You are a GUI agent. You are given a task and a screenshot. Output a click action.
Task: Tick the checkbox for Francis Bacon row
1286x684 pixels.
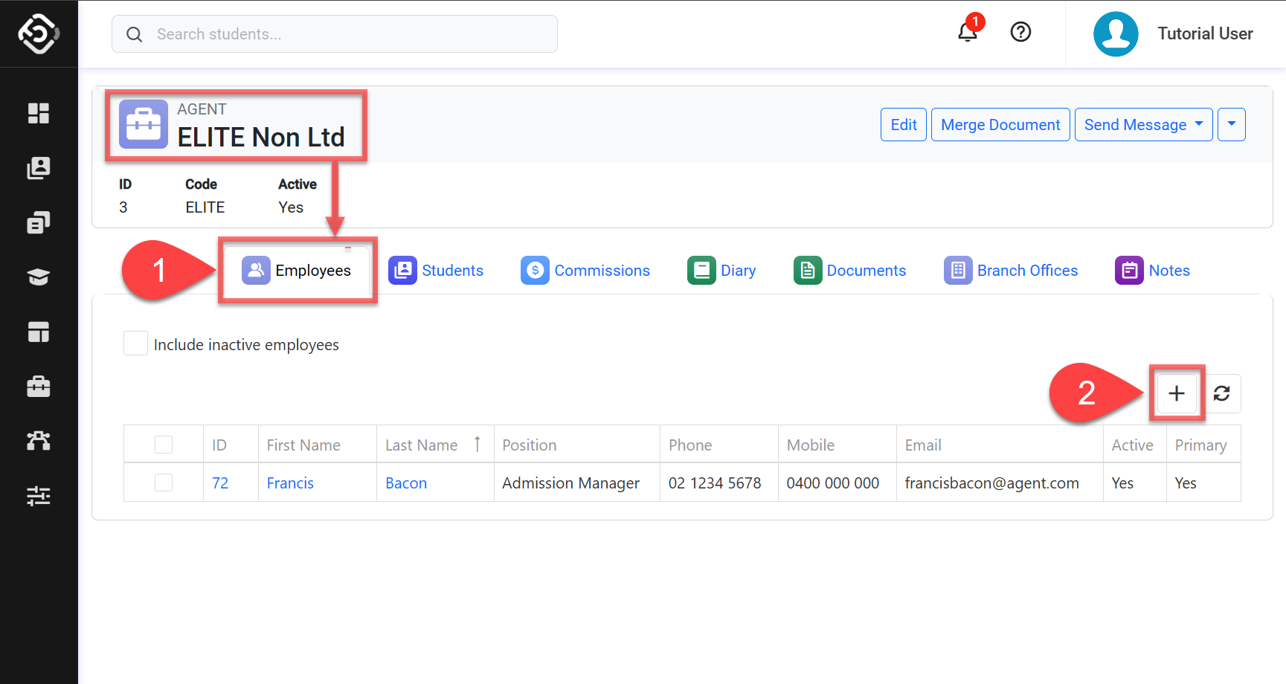coord(164,483)
